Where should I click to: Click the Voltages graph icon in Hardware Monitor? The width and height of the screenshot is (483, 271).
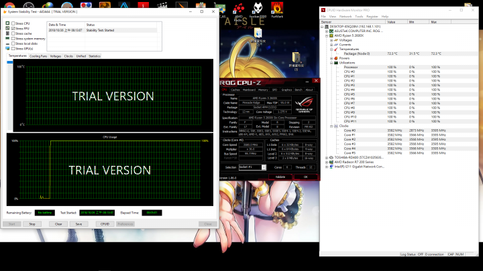pyautogui.click(x=336, y=40)
